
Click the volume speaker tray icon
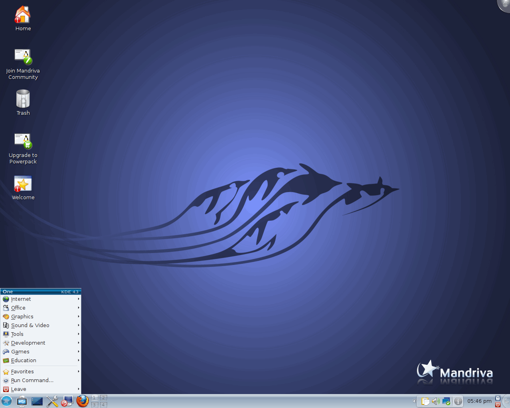point(436,401)
